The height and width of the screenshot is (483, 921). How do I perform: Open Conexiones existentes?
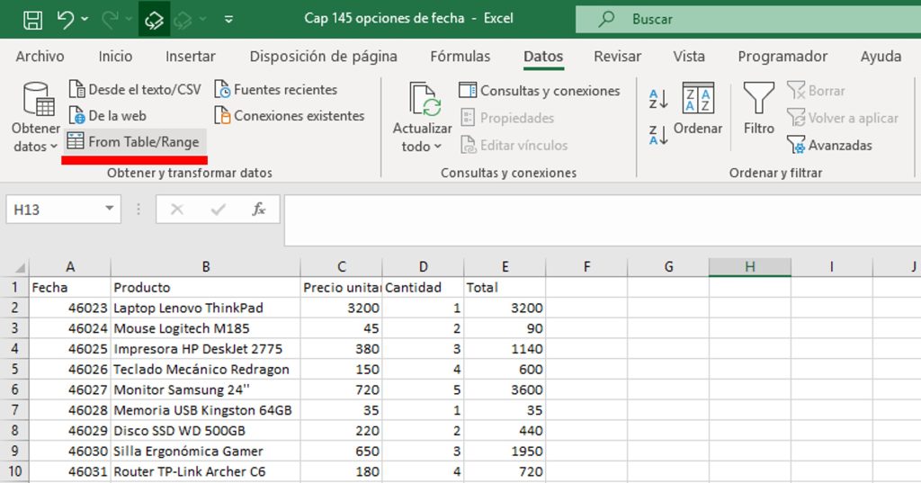(x=289, y=116)
